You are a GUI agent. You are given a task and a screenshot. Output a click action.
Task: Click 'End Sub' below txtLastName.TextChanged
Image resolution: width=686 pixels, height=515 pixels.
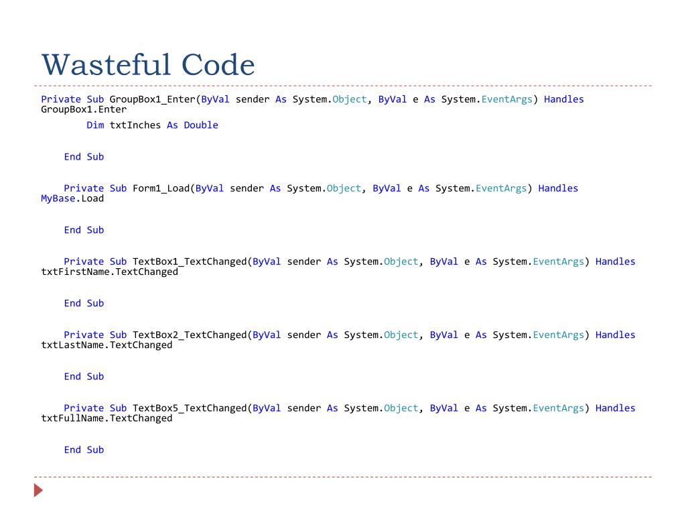pyautogui.click(x=84, y=376)
